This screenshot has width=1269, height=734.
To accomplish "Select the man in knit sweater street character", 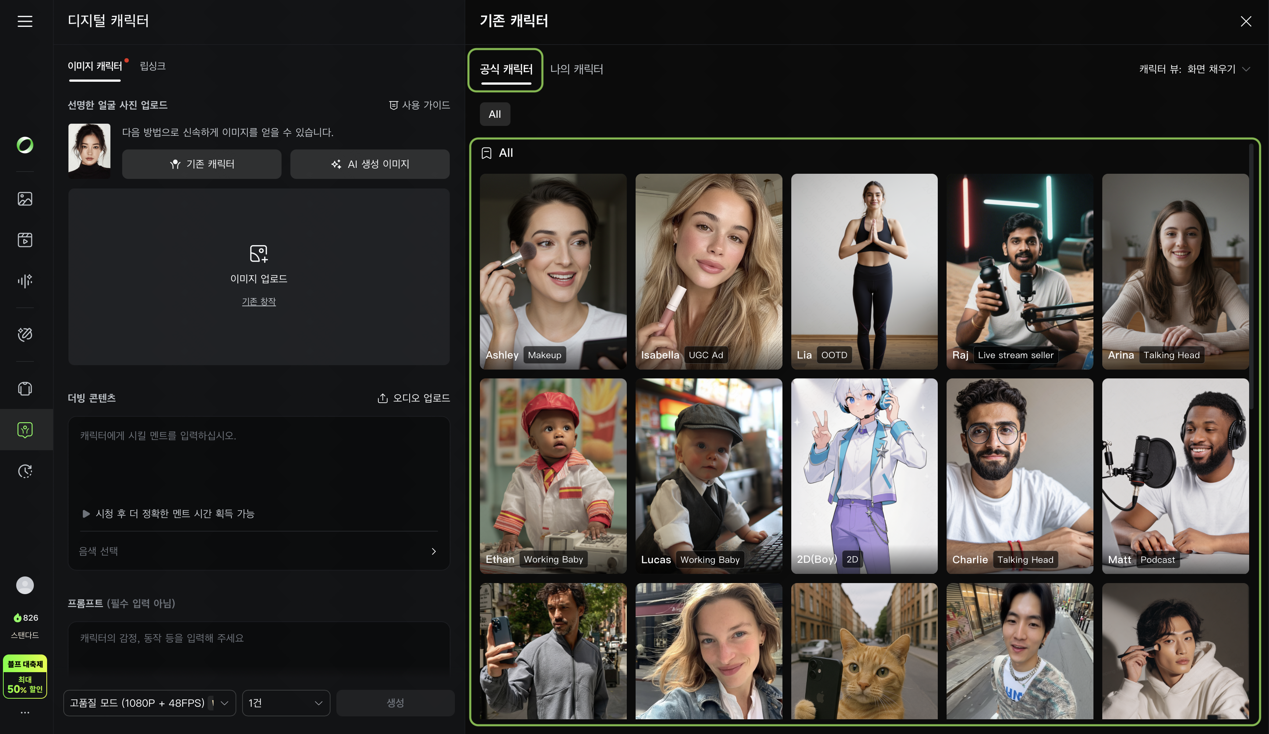I will (1020, 651).
